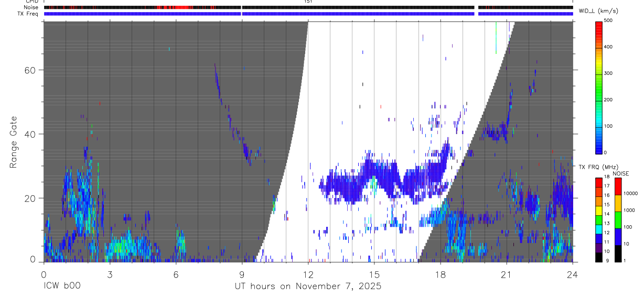Viewport: 644px width, 297px height.
Task: Click the '1' noise scale label
Action: pyautogui.click(x=625, y=261)
